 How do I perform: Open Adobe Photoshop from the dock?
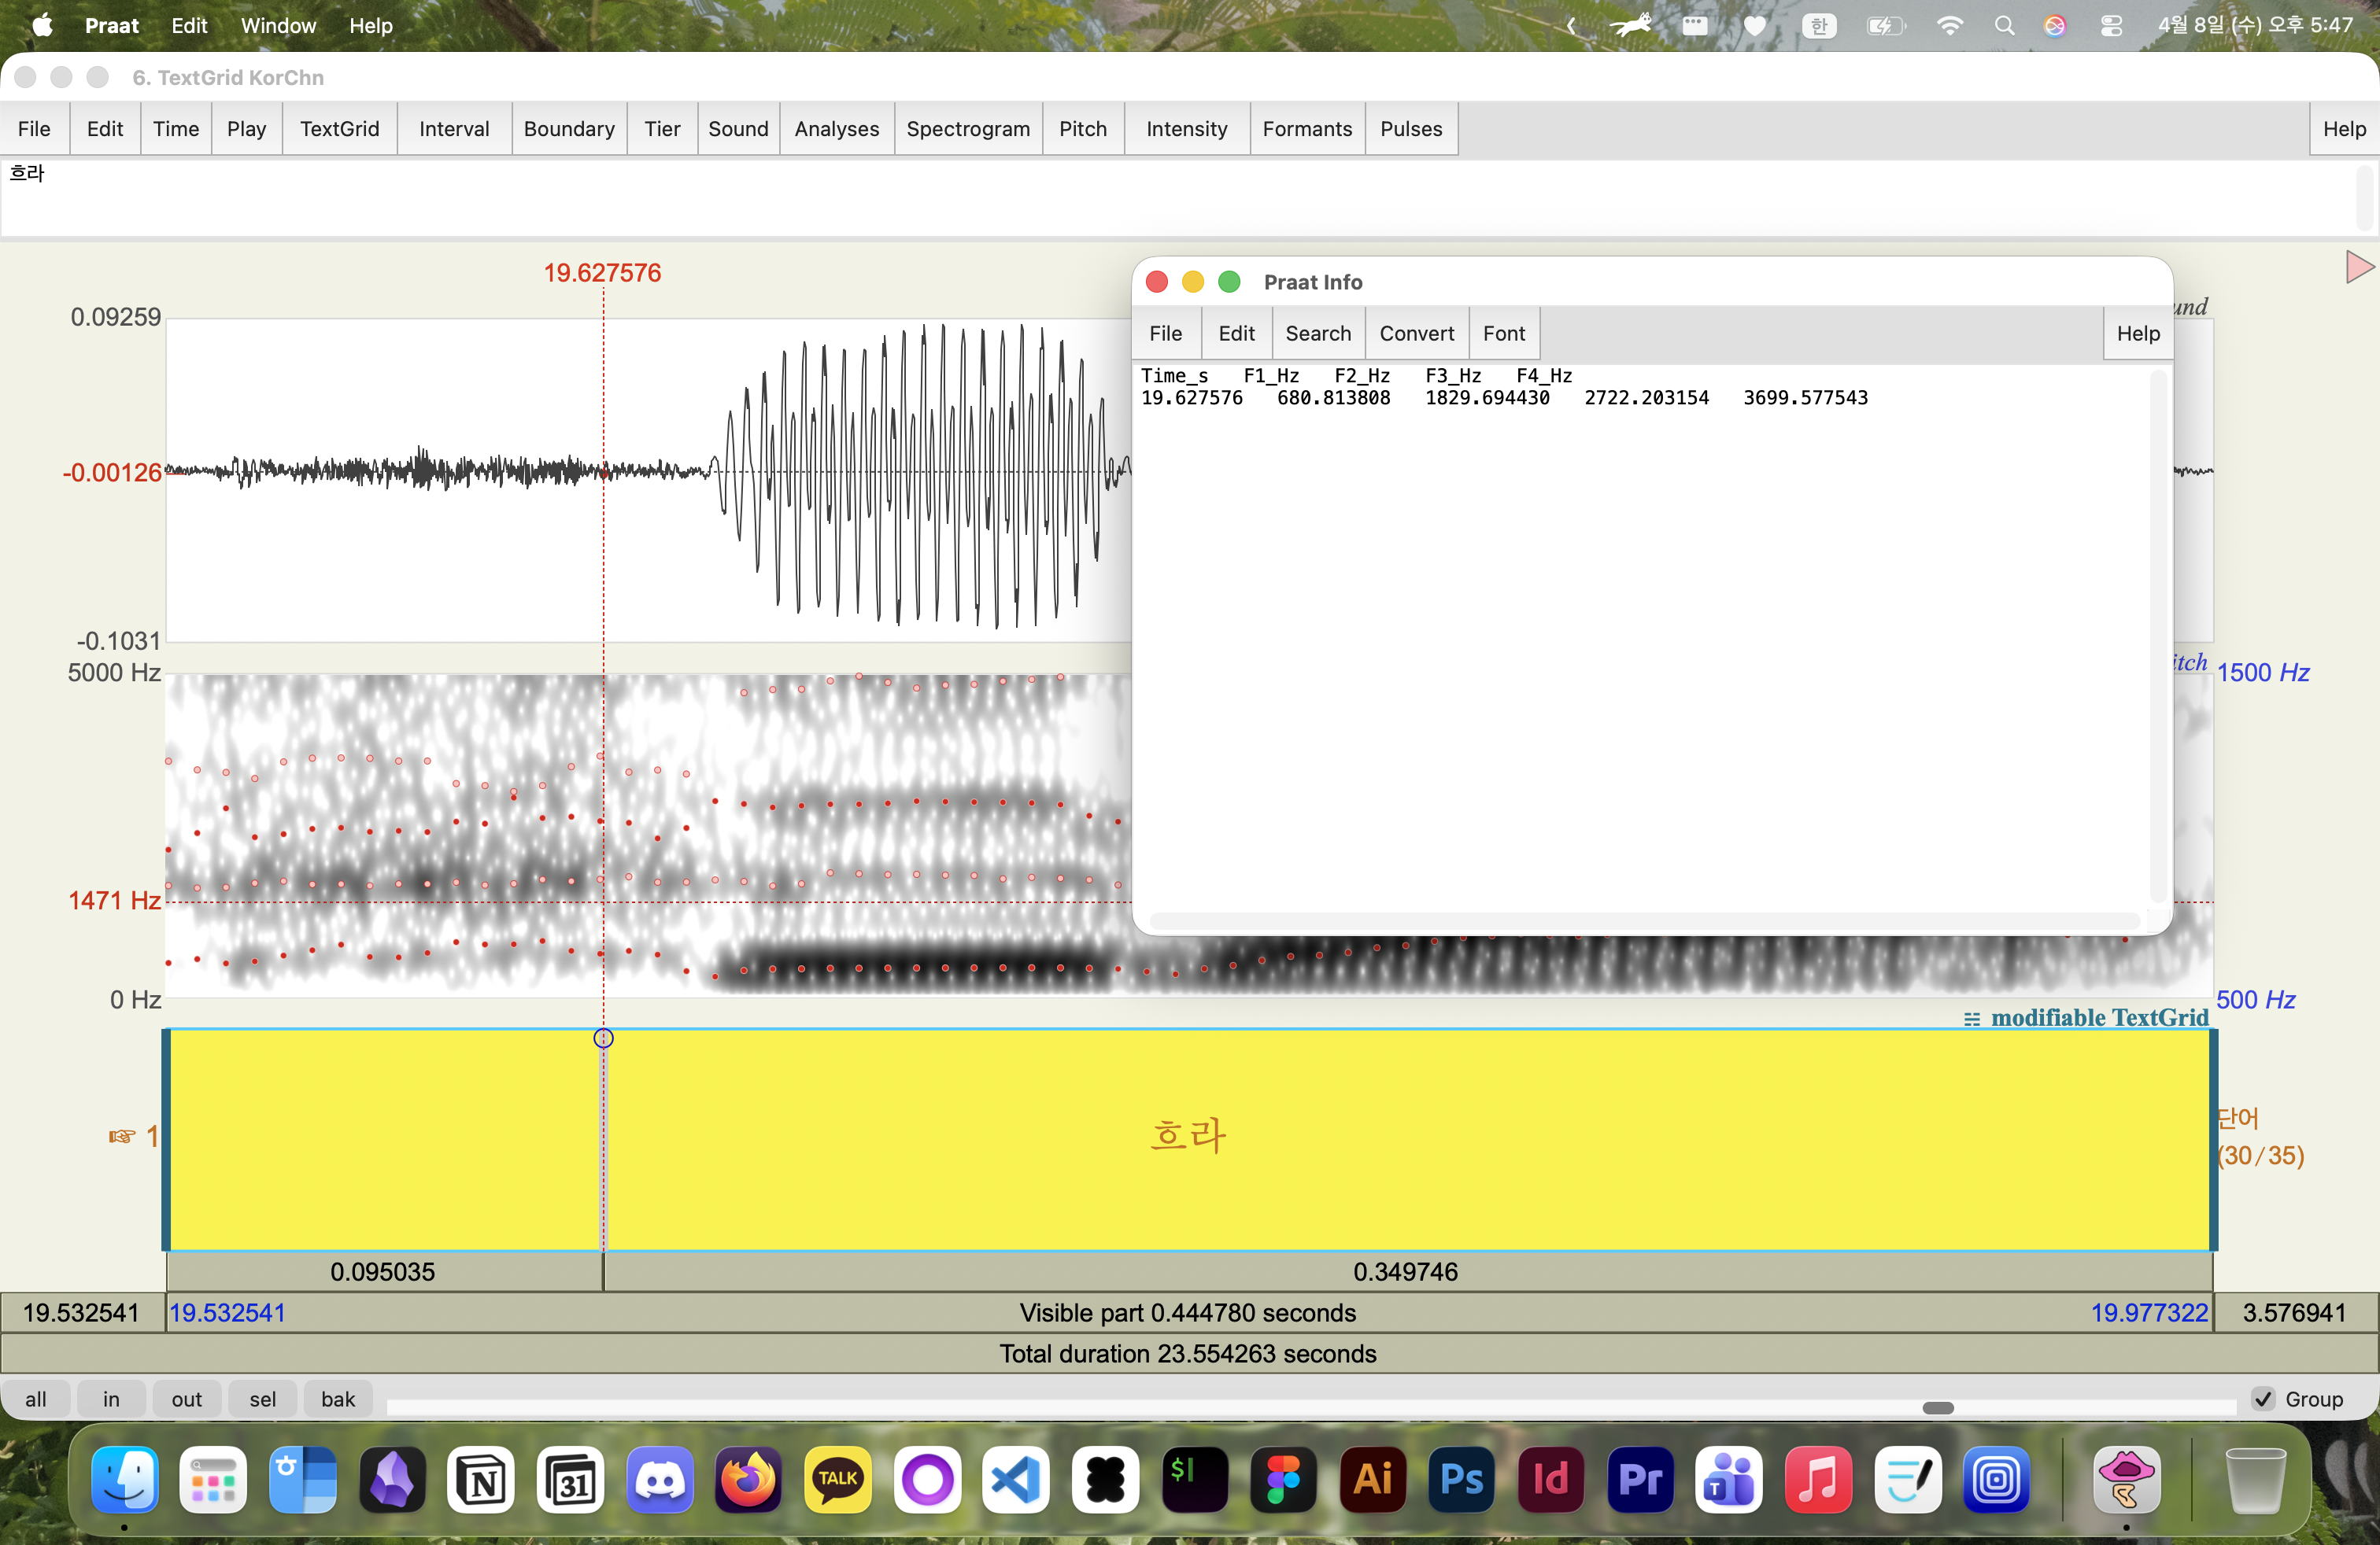pyautogui.click(x=1461, y=1480)
